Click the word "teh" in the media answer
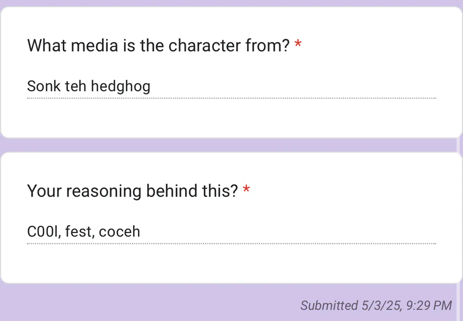This screenshot has width=463, height=321. click(x=76, y=86)
